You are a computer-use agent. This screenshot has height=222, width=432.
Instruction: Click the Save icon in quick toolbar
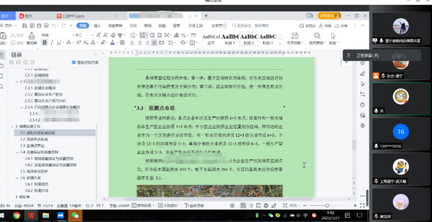pos(26,25)
